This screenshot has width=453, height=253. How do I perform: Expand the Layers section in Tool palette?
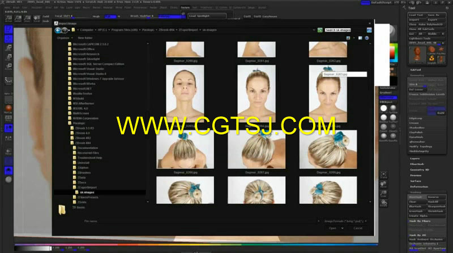[x=415, y=159]
